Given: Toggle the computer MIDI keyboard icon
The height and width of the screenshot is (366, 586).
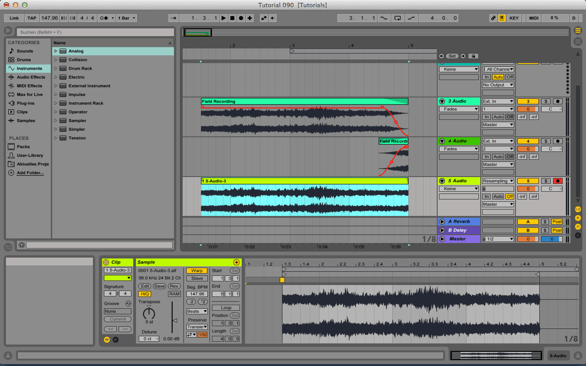Looking at the screenshot, I should pos(502,18).
